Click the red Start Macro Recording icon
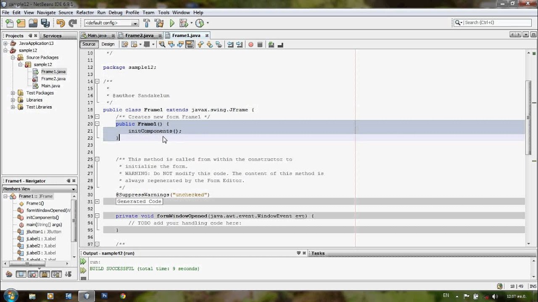The image size is (538, 302). point(251,44)
